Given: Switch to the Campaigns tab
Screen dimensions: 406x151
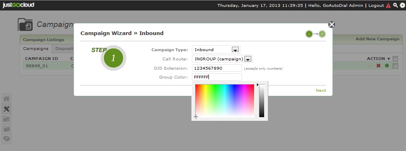Looking at the screenshot, I should pos(36,49).
